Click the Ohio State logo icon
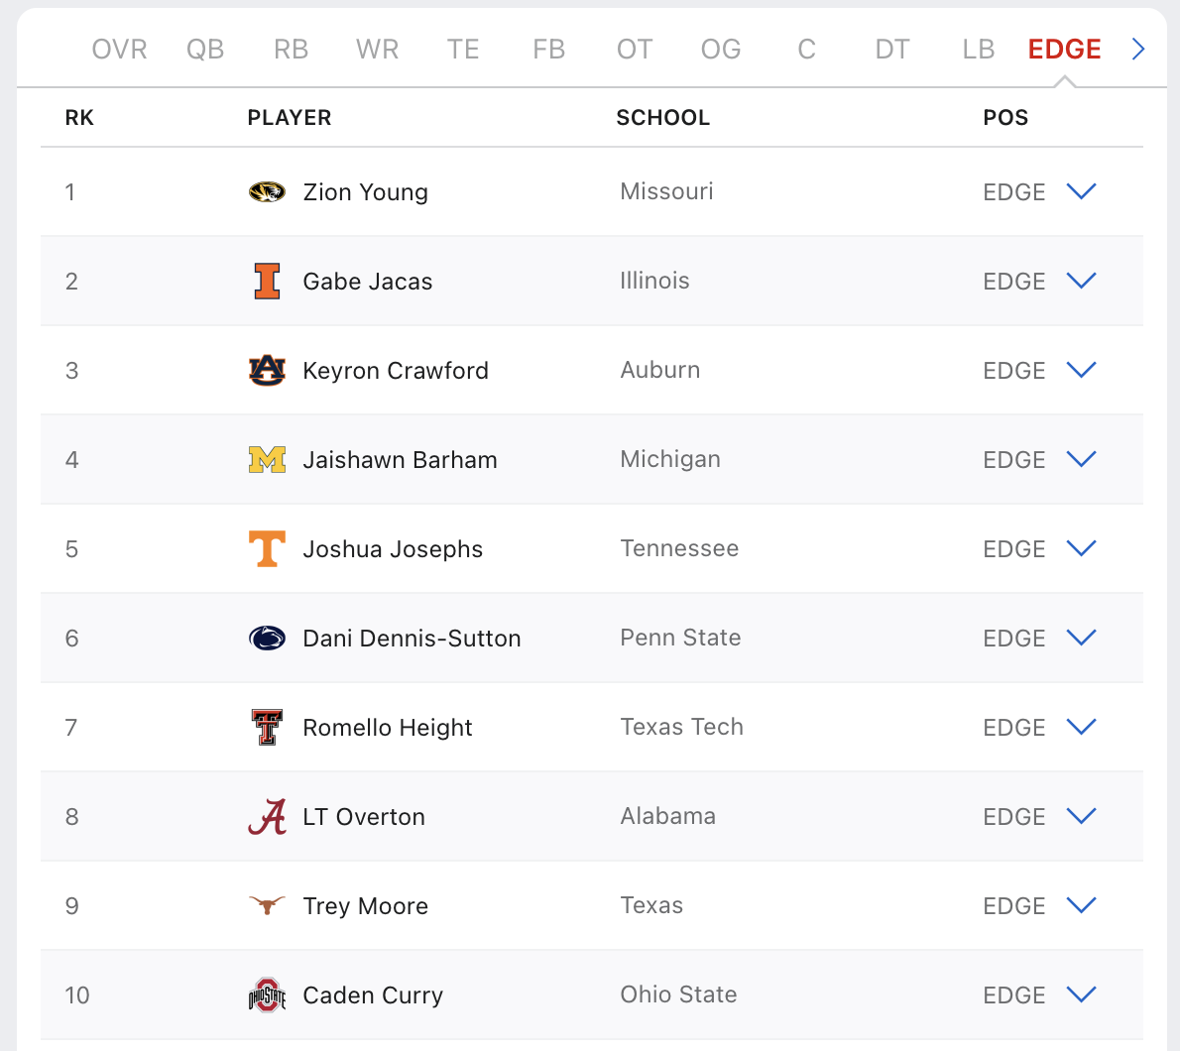Screen dimensions: 1180x1051 pos(267,995)
